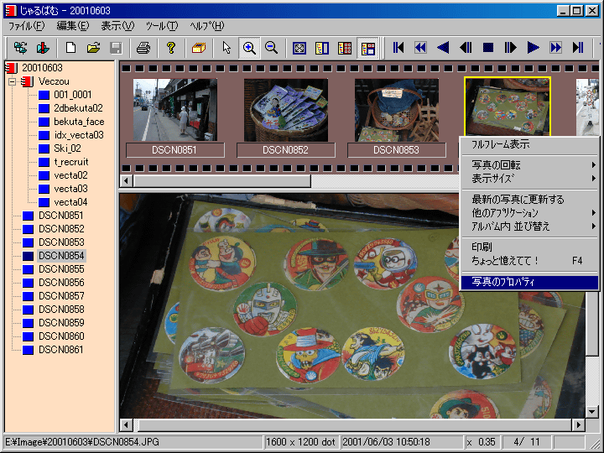This screenshot has height=453, width=604.
Task: Stop slideshow with square button
Action: tap(488, 48)
